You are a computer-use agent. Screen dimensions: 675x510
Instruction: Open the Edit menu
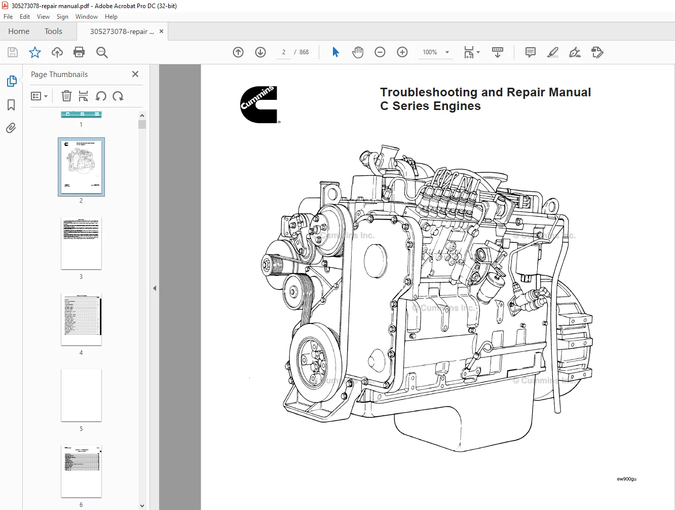coord(25,17)
